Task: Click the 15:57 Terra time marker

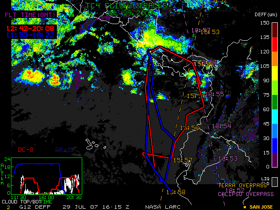Action: tap(183, 160)
